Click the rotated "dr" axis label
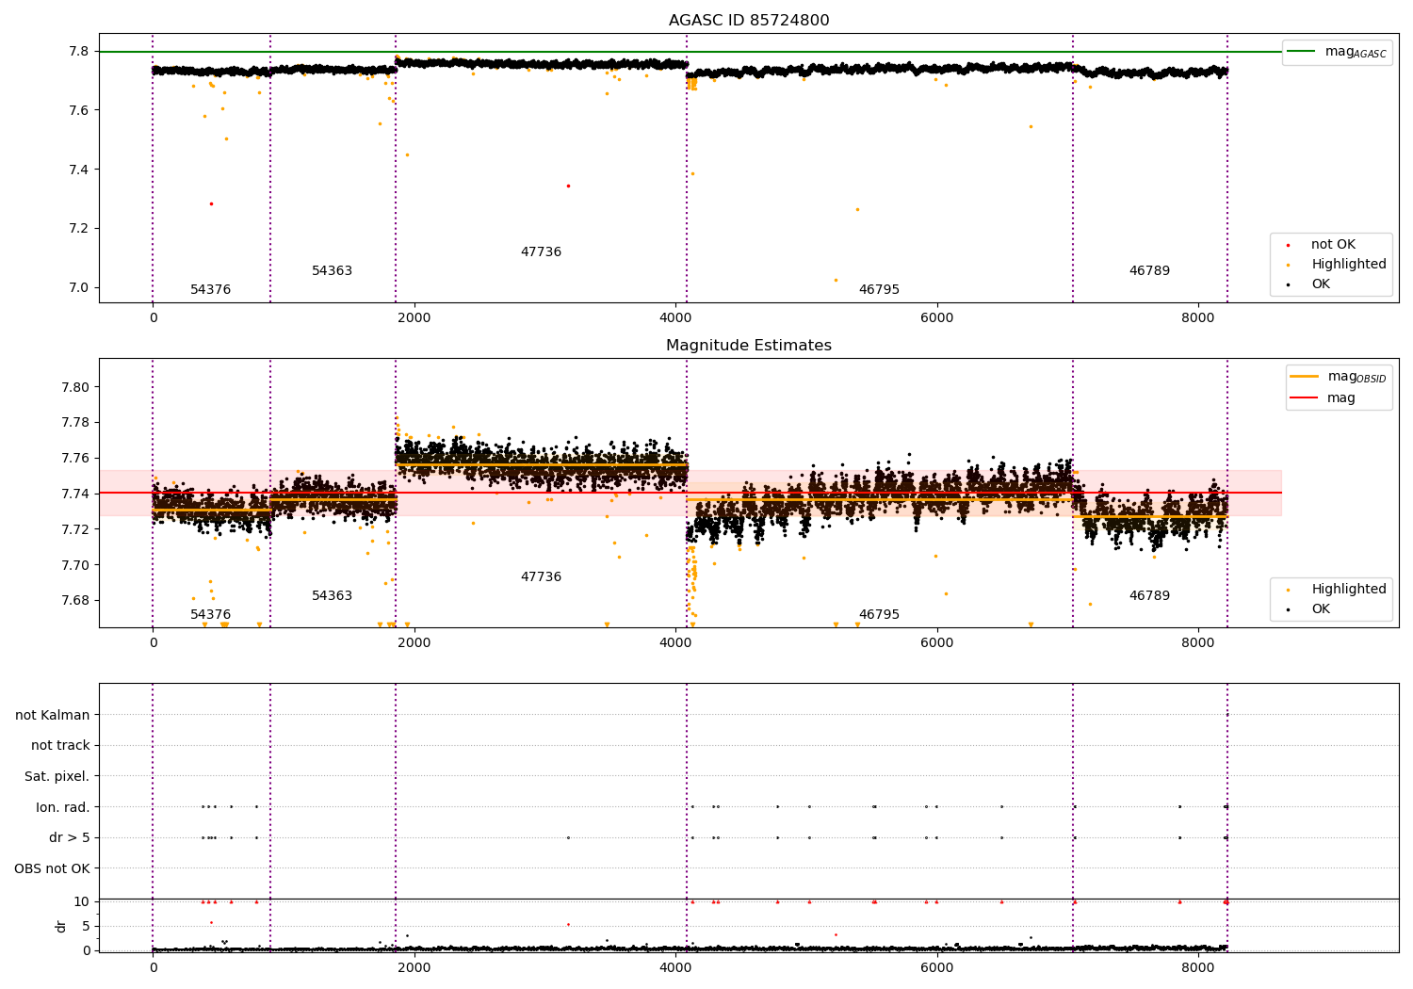The height and width of the screenshot is (989, 1413). click(61, 926)
